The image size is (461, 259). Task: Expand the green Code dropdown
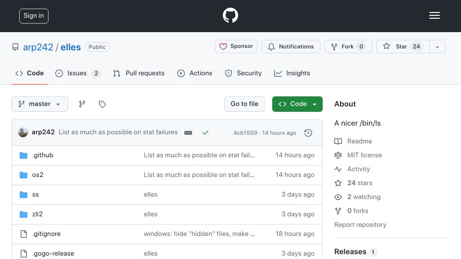point(297,104)
